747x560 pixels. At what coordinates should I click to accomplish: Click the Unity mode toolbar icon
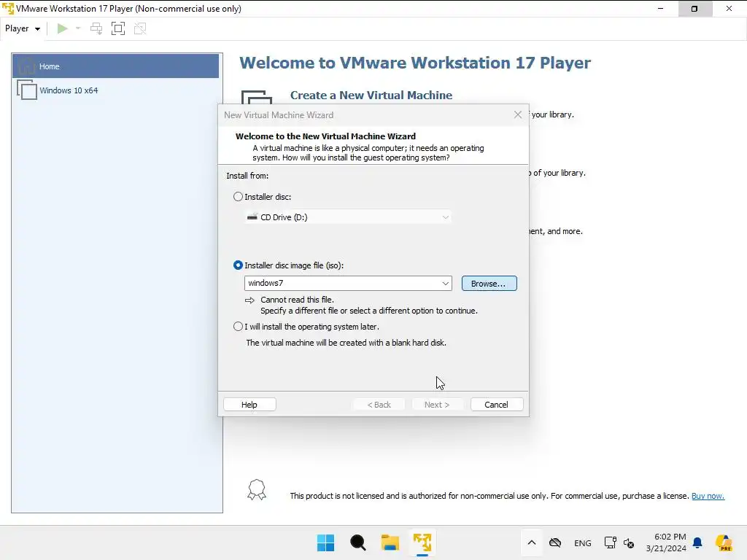click(x=140, y=28)
